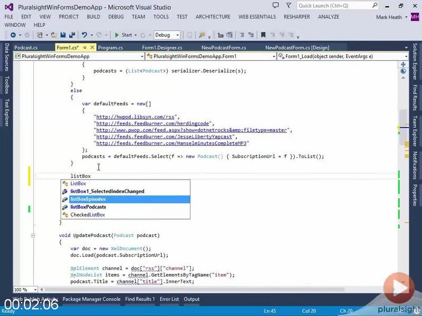This screenshot has width=422, height=316.
Task: Click the Open File folder icon
Action: tap(54, 35)
